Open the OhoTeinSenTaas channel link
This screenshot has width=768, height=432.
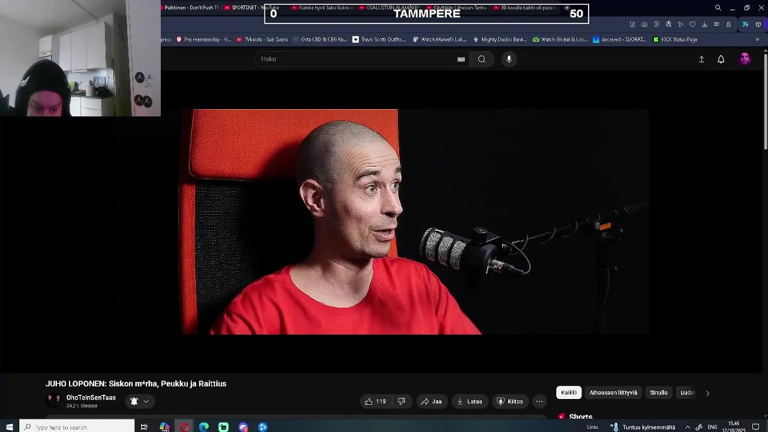[91, 398]
